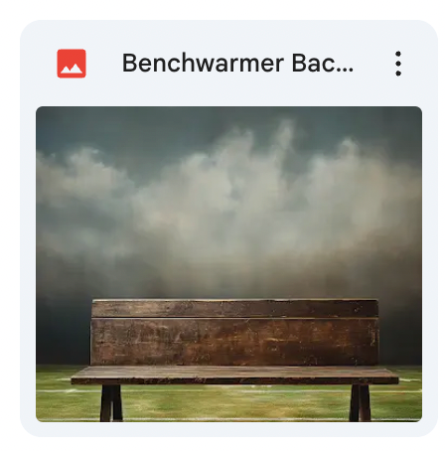Open the wooden bench image thumbnail

228,264
